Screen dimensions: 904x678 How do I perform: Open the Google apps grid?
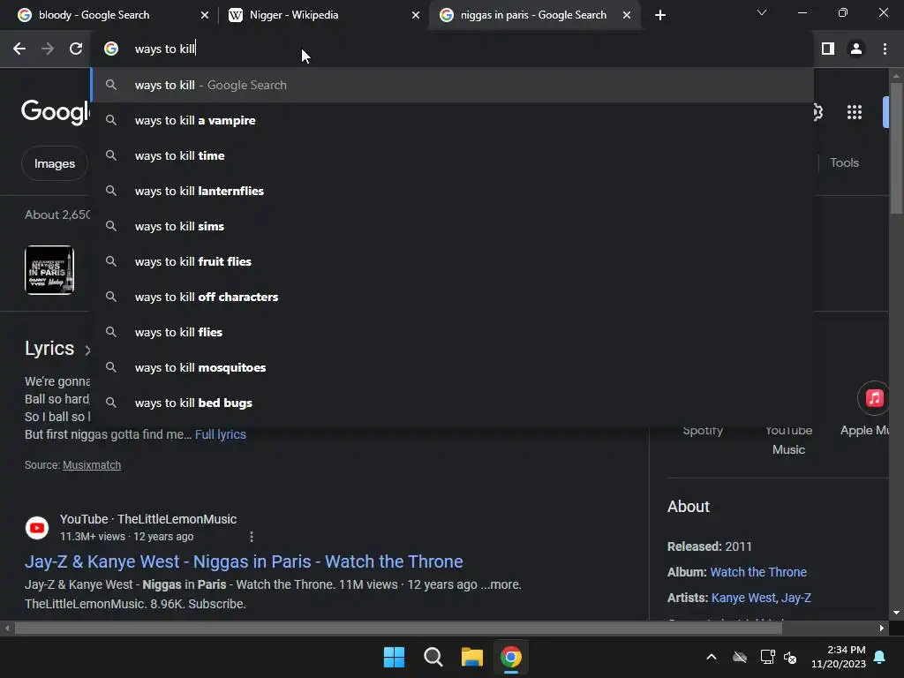click(x=854, y=112)
